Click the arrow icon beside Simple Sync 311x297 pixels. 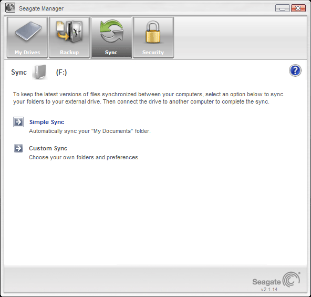pos(18,122)
